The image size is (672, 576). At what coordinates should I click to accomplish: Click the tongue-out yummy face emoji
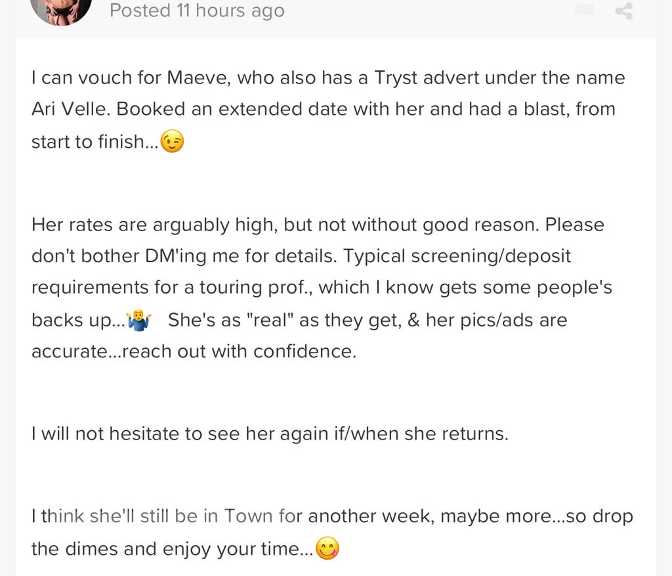coord(327,548)
